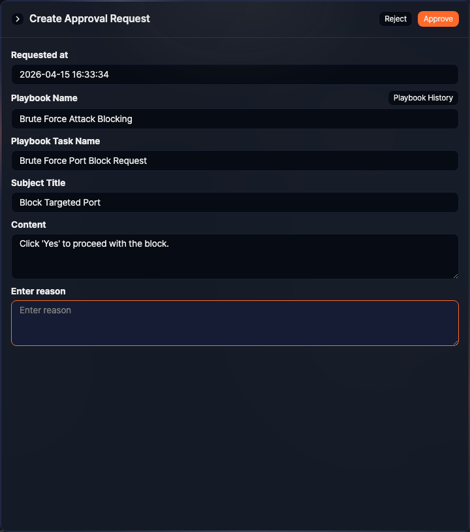Image resolution: width=470 pixels, height=532 pixels.
Task: Open the Playbook History
Action: (422, 97)
